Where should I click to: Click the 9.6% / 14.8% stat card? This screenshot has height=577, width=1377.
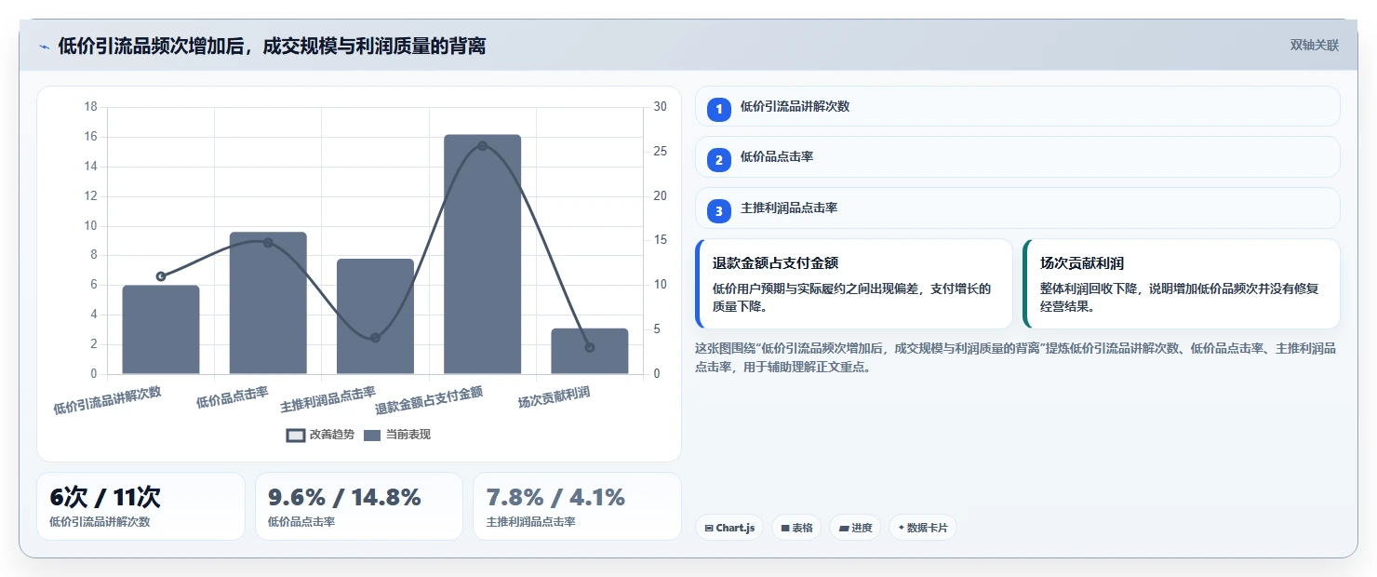coord(359,506)
